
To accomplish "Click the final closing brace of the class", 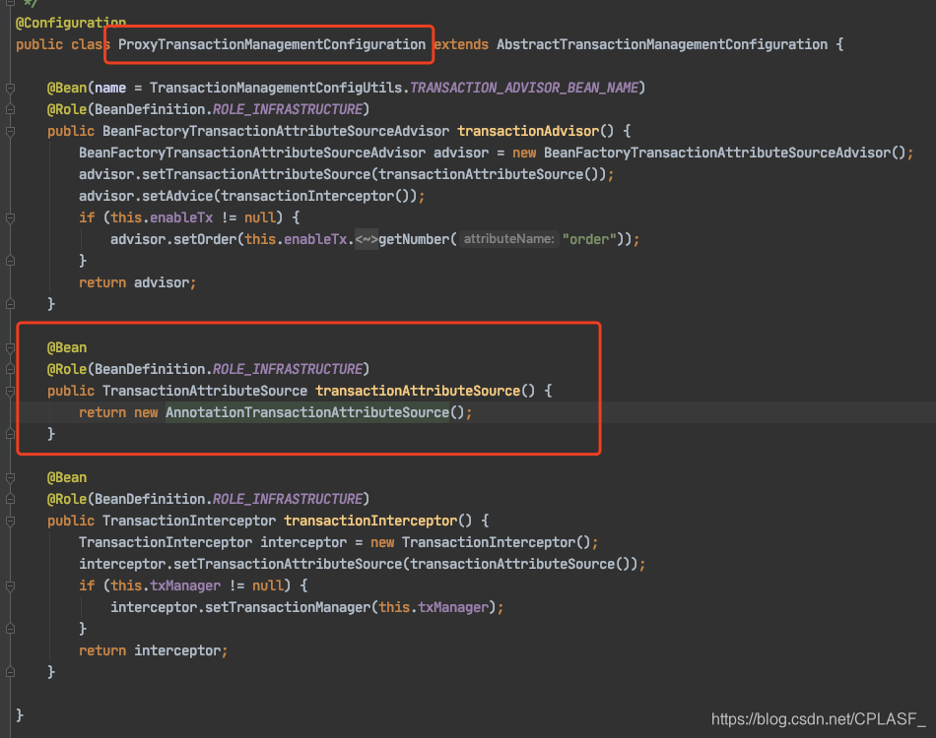I will (20, 715).
